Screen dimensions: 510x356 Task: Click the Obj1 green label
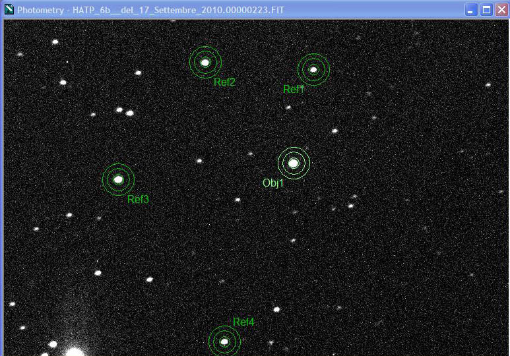pos(273,183)
